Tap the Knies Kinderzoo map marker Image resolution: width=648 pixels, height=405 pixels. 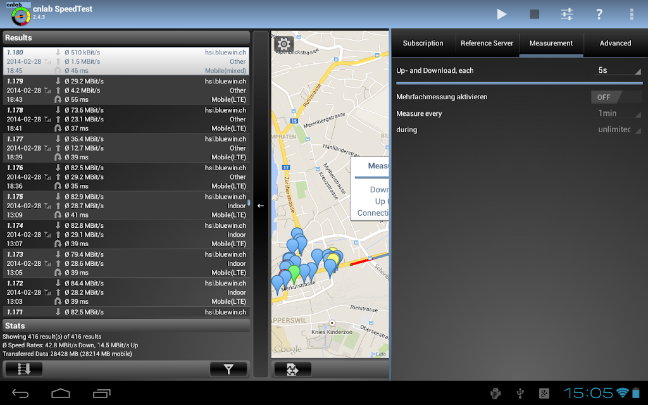coord(332,323)
